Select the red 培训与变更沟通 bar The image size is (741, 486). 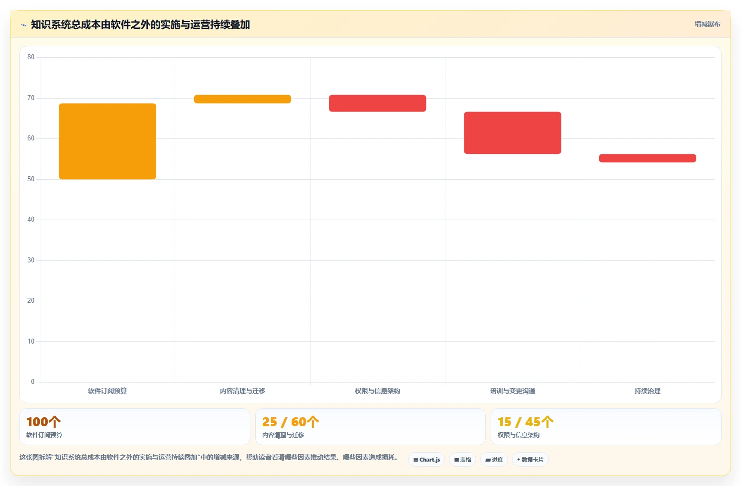tap(513, 133)
